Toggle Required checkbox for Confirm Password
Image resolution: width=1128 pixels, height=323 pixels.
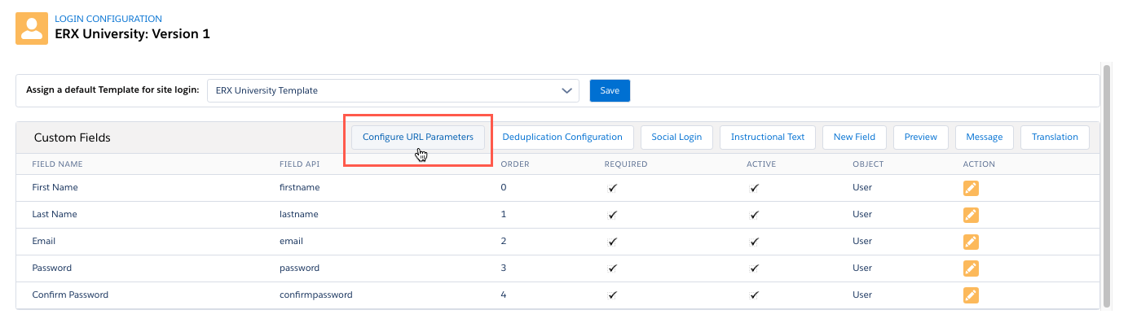coord(612,295)
